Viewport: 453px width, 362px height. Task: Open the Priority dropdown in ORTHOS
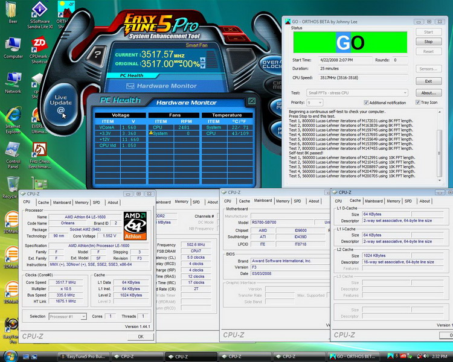tap(319, 103)
